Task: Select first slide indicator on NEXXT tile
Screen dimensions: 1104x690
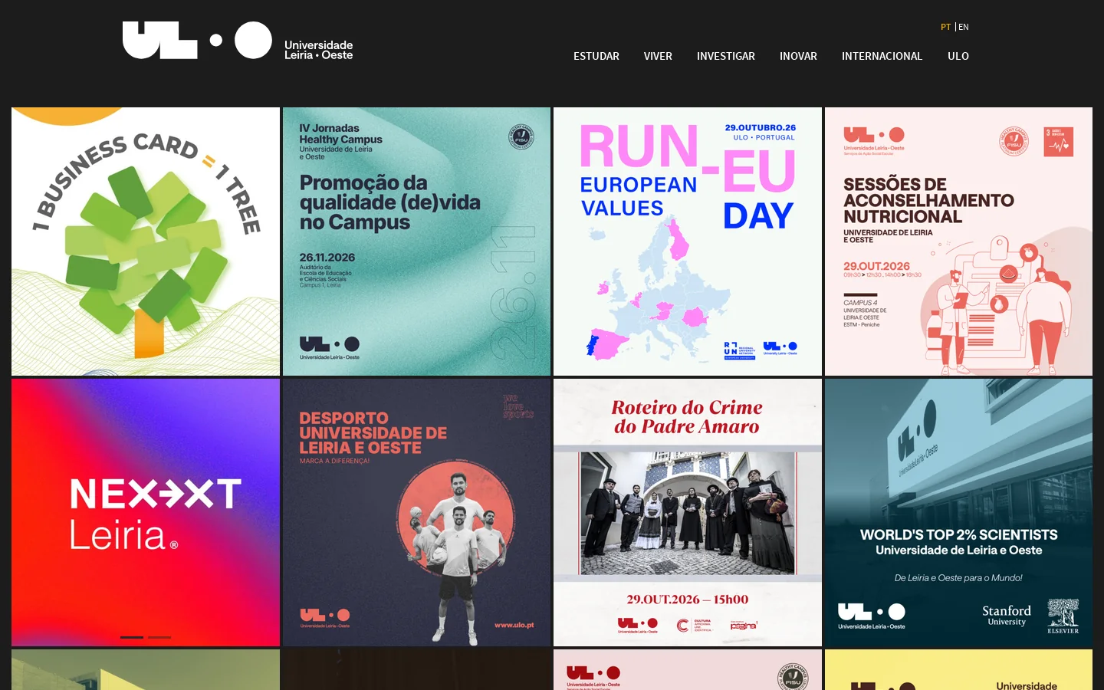Action: click(132, 637)
